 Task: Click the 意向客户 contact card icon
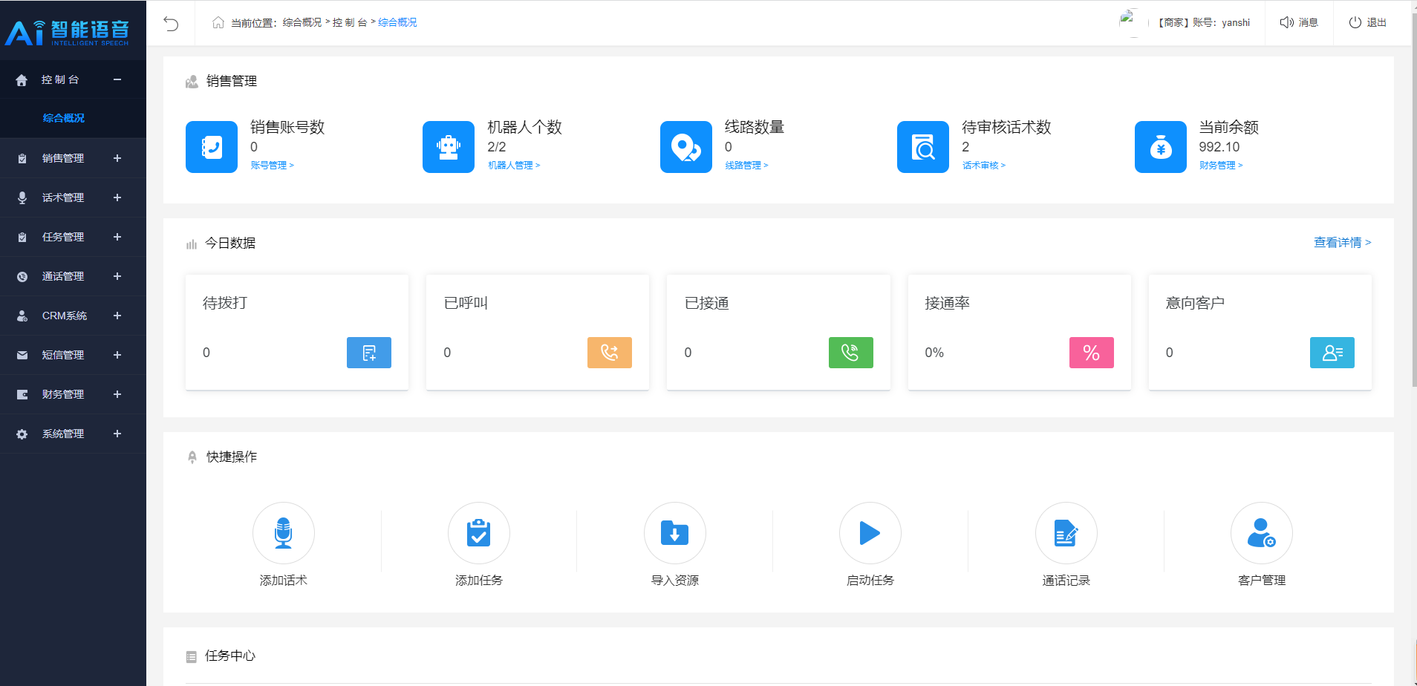click(1332, 353)
